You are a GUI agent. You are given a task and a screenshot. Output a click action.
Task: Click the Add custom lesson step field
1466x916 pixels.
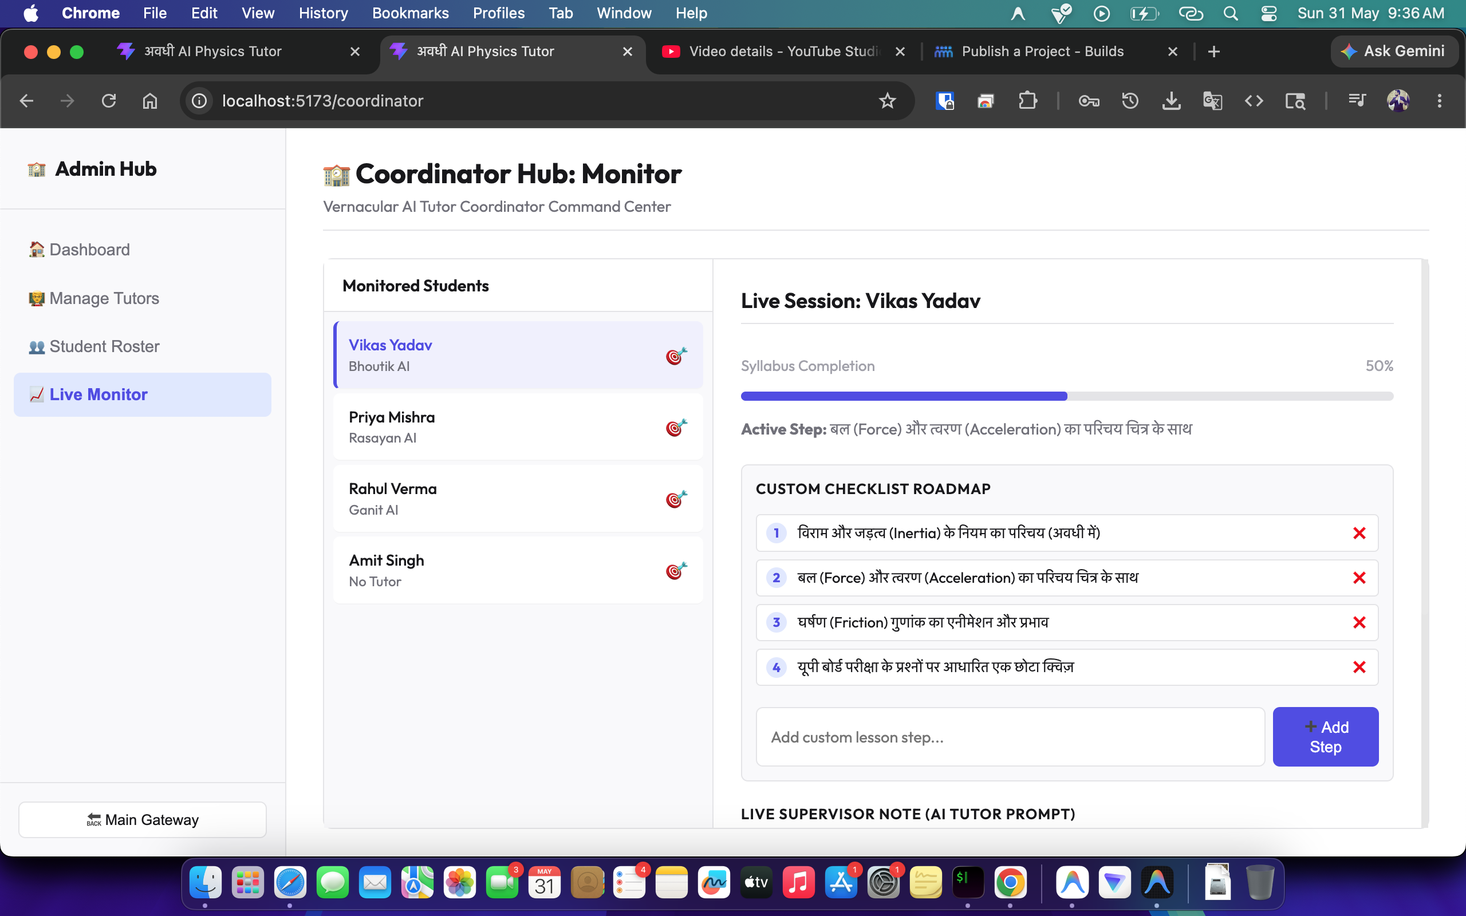point(1010,737)
